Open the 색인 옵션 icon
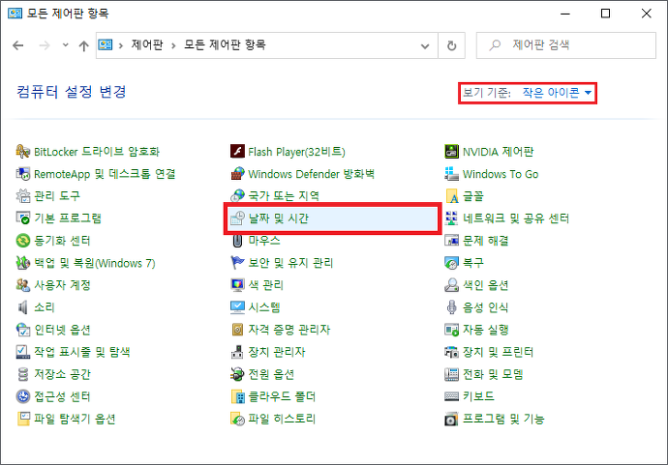Screen dimensions: 668x465 point(451,284)
